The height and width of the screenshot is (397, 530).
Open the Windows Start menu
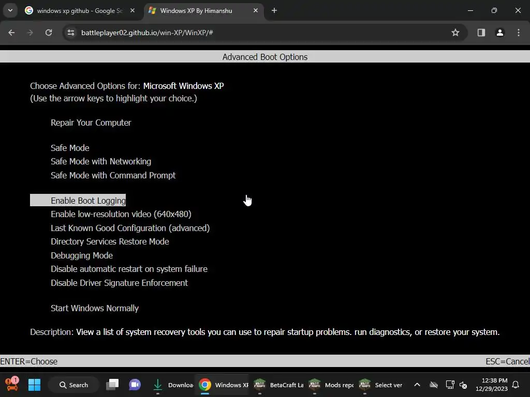click(x=34, y=385)
